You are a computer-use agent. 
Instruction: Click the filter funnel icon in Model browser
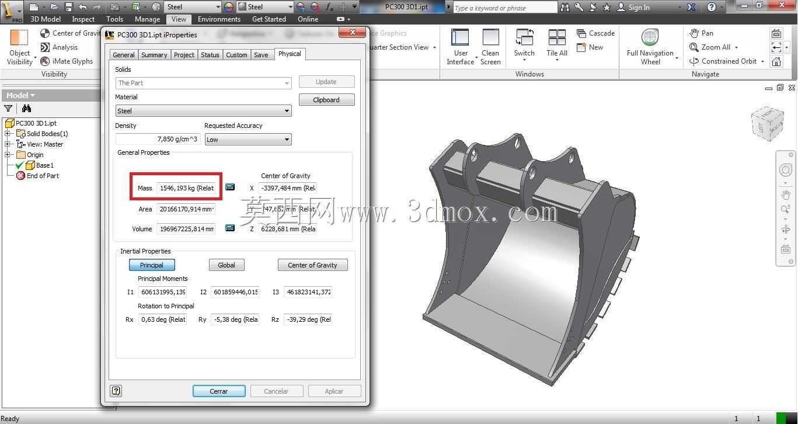click(8, 109)
